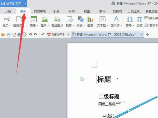158x118 pixels.
Task: Click the 艺术字 WordArt icon
Action: 116,19
